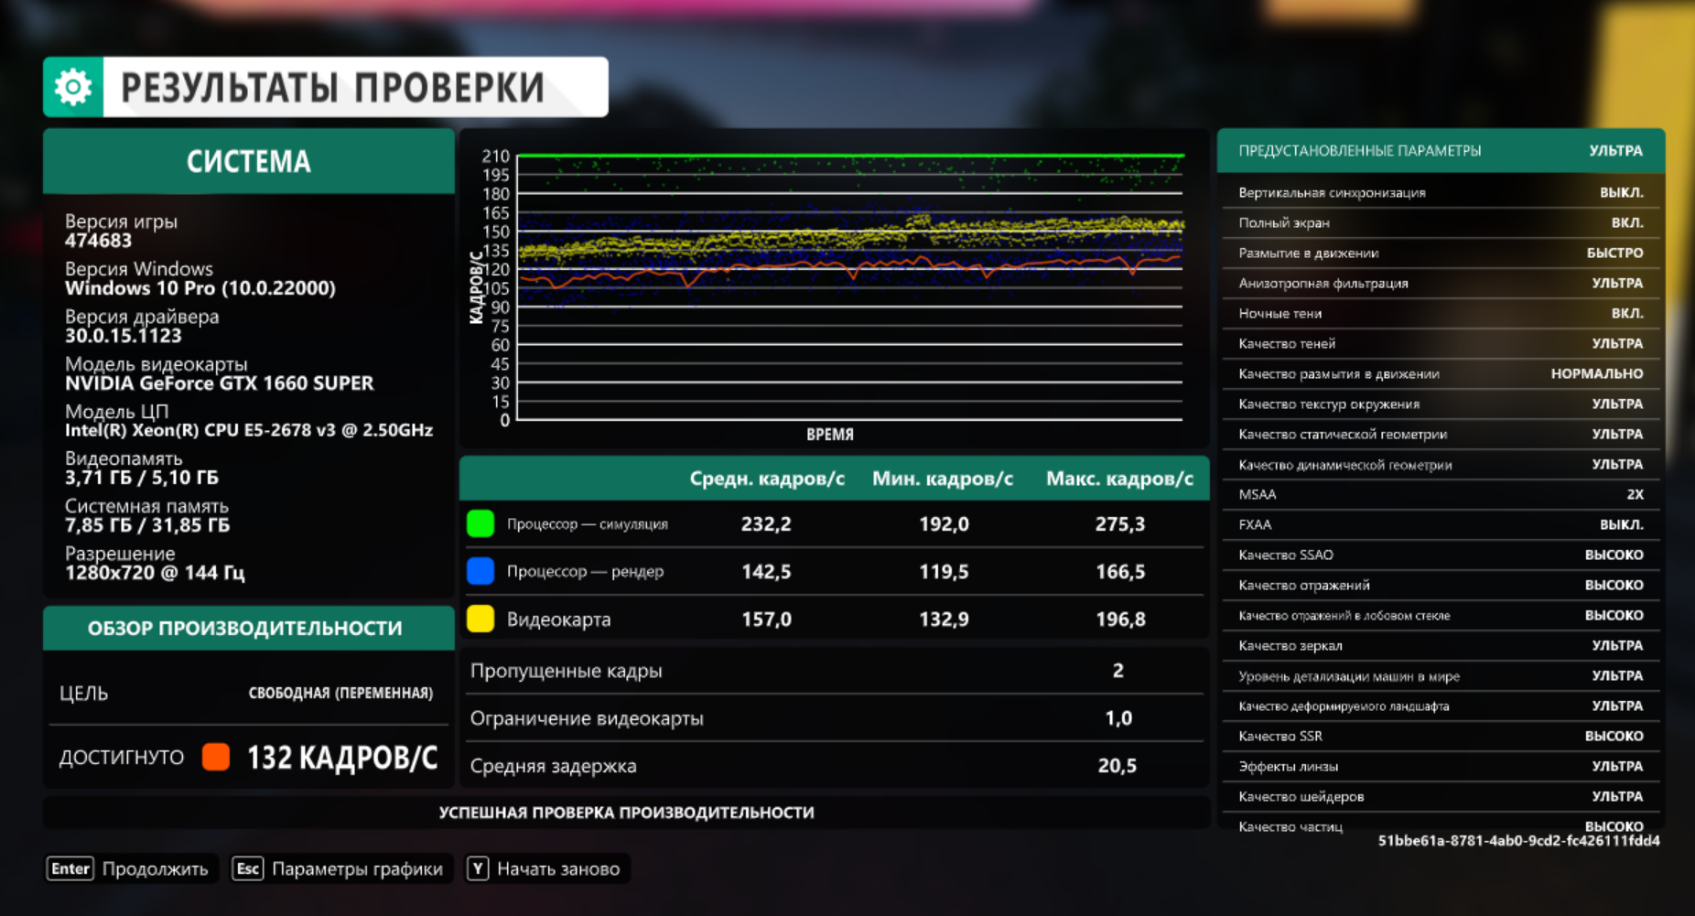Click Уровень детализации машин в мире row
Image resolution: width=1695 pixels, height=916 pixels.
(1441, 675)
